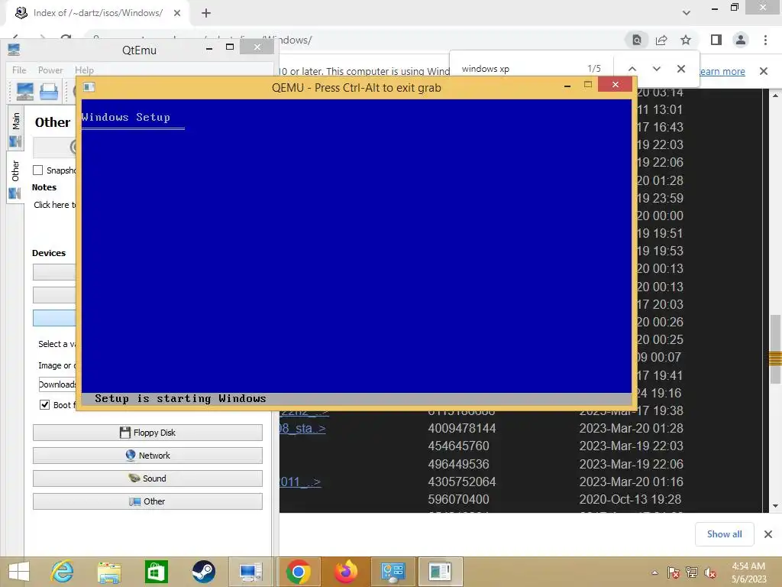Open the Chrome three-dot menu
782x587 pixels.
tap(765, 40)
